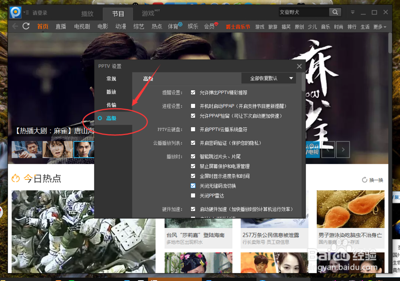Toggle 智能跳过片头、片尾 checkbox

[x=193, y=156]
